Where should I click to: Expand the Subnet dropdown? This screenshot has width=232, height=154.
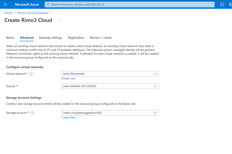click(x=110, y=86)
